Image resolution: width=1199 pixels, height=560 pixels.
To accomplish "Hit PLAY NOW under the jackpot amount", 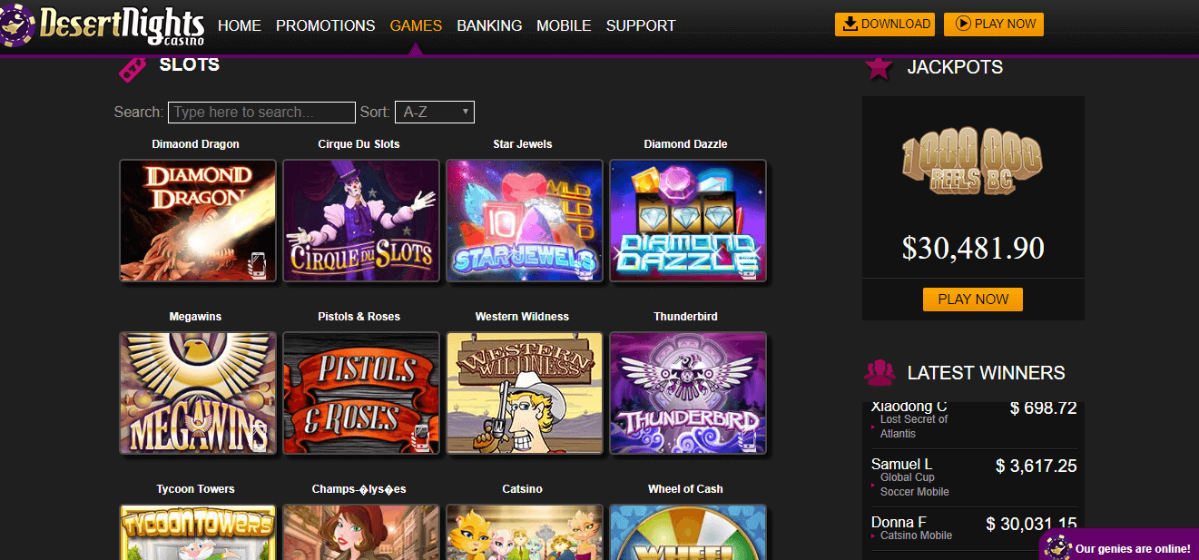I will pyautogui.click(x=973, y=300).
